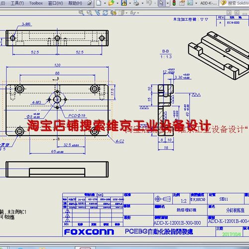The width and height of the screenshot is (249, 249).
Task: Select the 18 width dimension in section B-B
Action: tap(166, 147)
